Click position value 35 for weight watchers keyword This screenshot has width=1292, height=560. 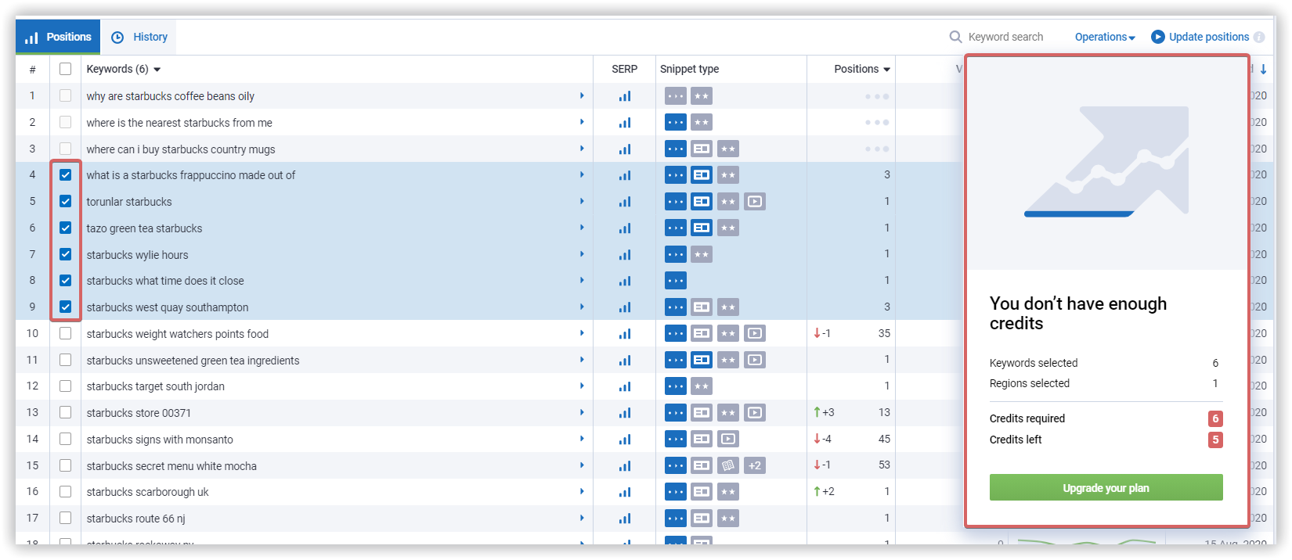click(884, 333)
